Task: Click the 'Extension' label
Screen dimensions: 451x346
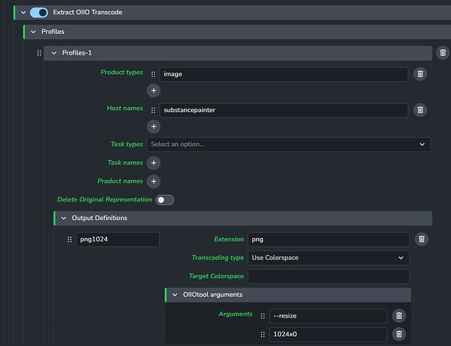Action: (229, 239)
